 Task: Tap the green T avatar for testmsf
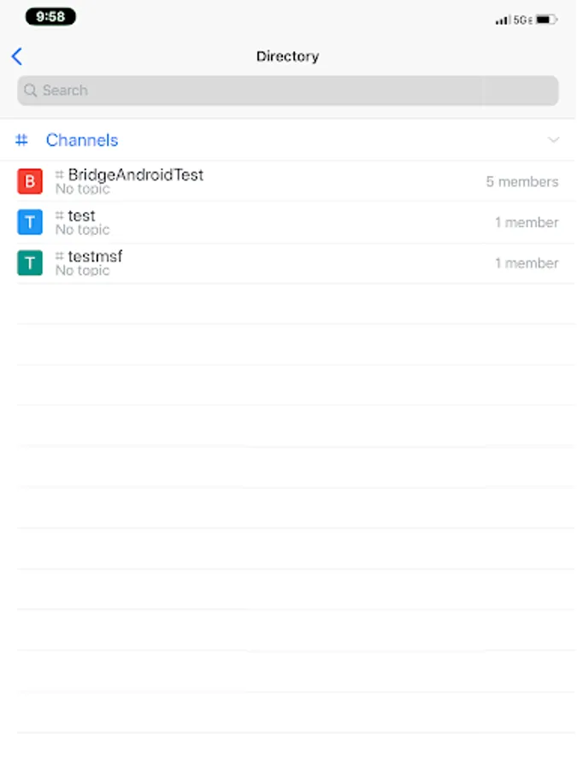(30, 263)
